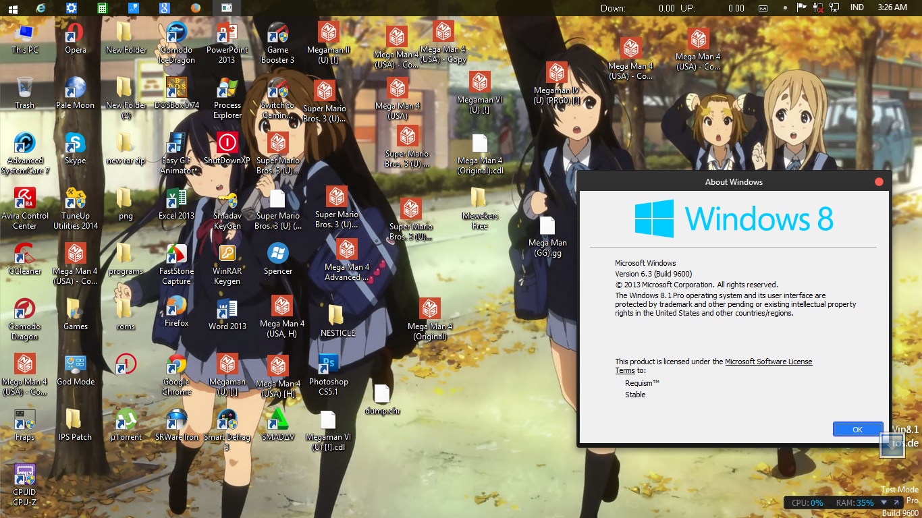Click the Action Center flag tray icon
The width and height of the screenshot is (922, 518).
(x=802, y=8)
